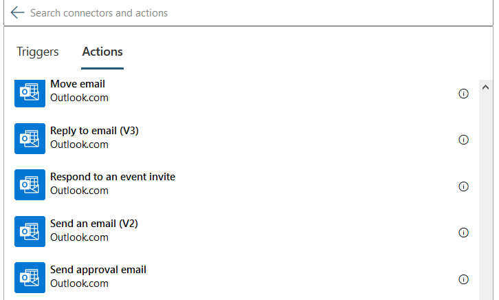
Task: View info about Send an email (V2)
Action: pos(463,233)
